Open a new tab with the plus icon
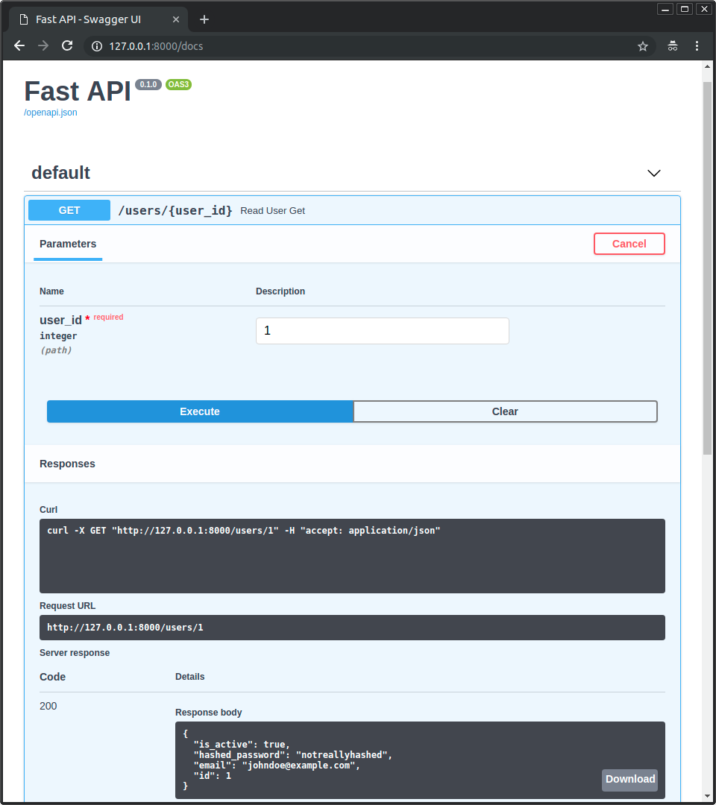The height and width of the screenshot is (805, 716). click(x=204, y=19)
